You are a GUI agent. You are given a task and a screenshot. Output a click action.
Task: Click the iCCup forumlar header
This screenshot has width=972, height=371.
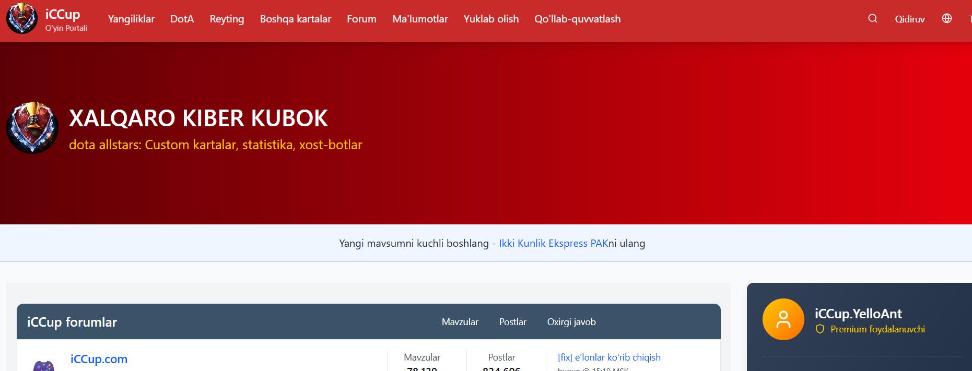[x=72, y=322]
